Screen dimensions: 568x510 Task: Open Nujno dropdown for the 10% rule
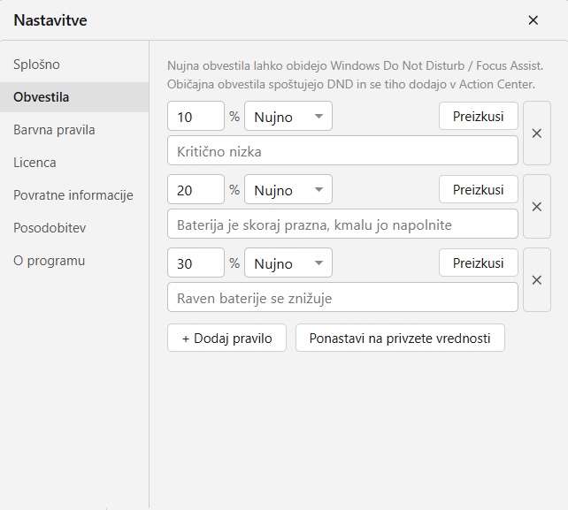[288, 116]
